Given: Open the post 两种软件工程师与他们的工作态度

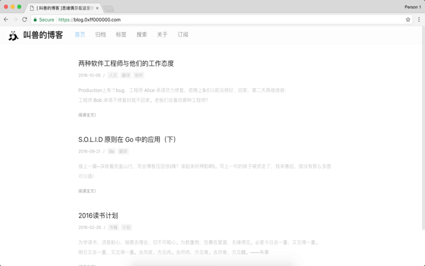Looking at the screenshot, I should point(126,63).
